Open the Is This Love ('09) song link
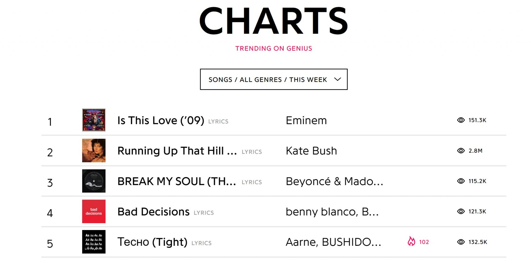Image resolution: width=531 pixels, height=259 pixels. [161, 120]
